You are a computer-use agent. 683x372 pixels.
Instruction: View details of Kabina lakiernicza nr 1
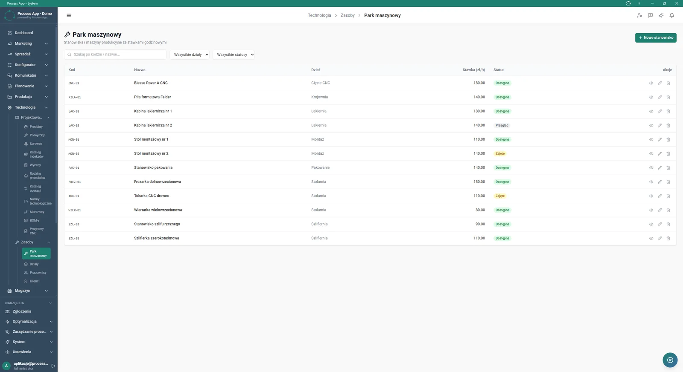pyautogui.click(x=651, y=111)
